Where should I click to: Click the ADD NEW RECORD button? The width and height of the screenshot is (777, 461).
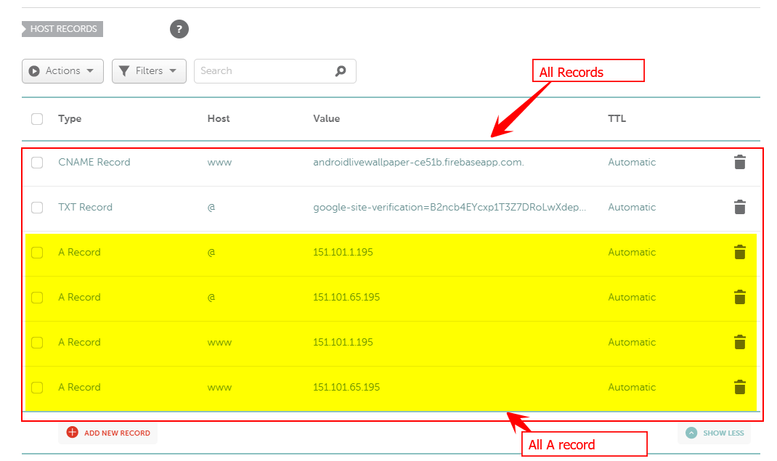[x=108, y=433]
